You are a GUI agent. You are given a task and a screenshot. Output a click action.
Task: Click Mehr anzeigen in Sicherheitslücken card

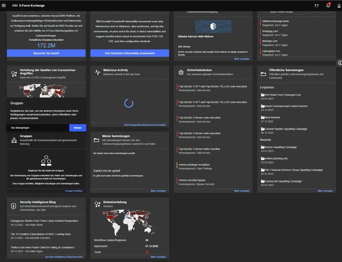tap(242, 191)
